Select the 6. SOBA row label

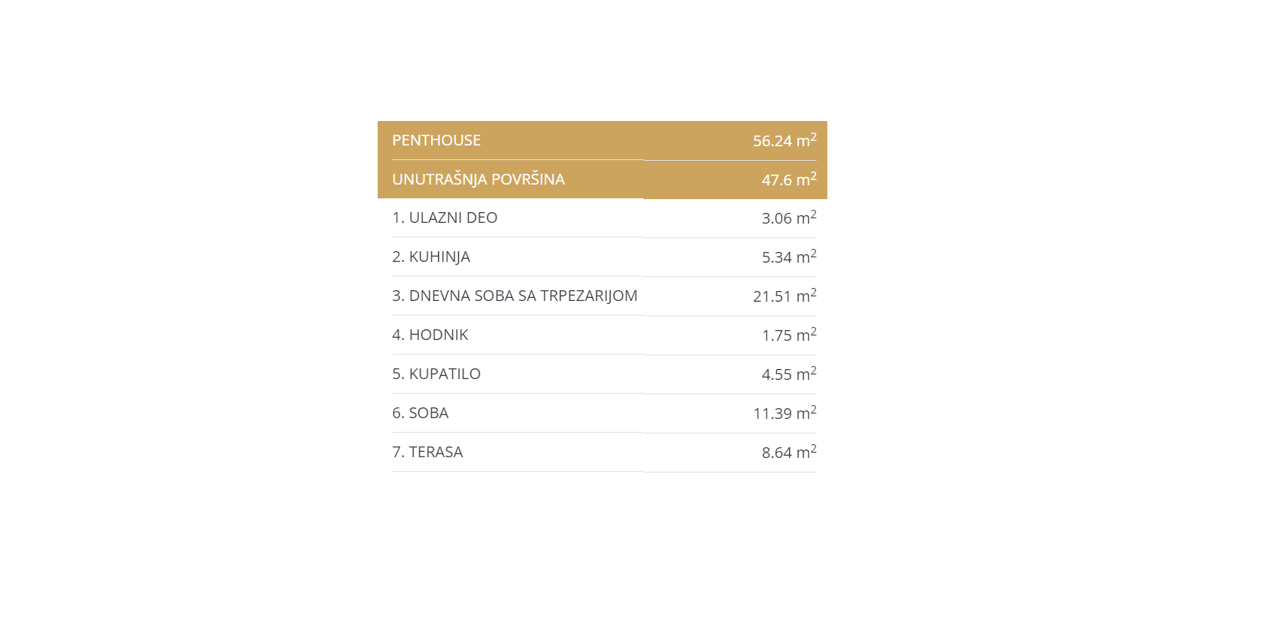420,413
